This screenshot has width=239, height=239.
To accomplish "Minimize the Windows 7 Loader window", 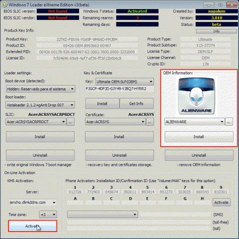I will coord(208,5).
